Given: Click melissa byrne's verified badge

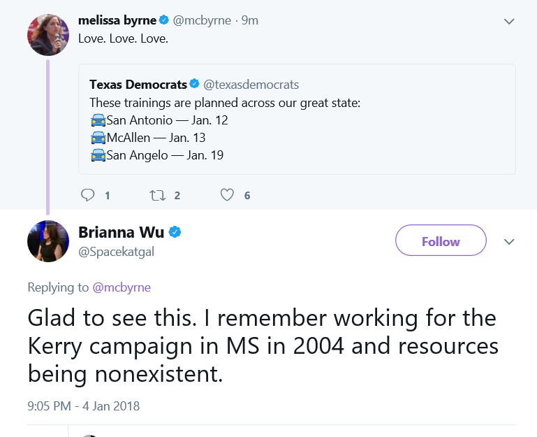Looking at the screenshot, I should pos(164,20).
